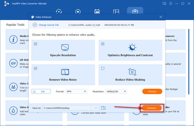Open the Ripper disc tab icon

78,12
